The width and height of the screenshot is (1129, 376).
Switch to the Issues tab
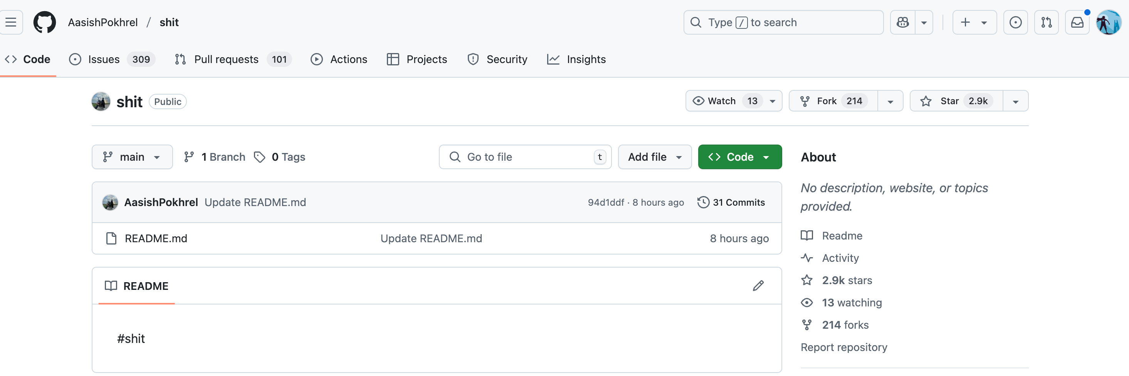112,59
